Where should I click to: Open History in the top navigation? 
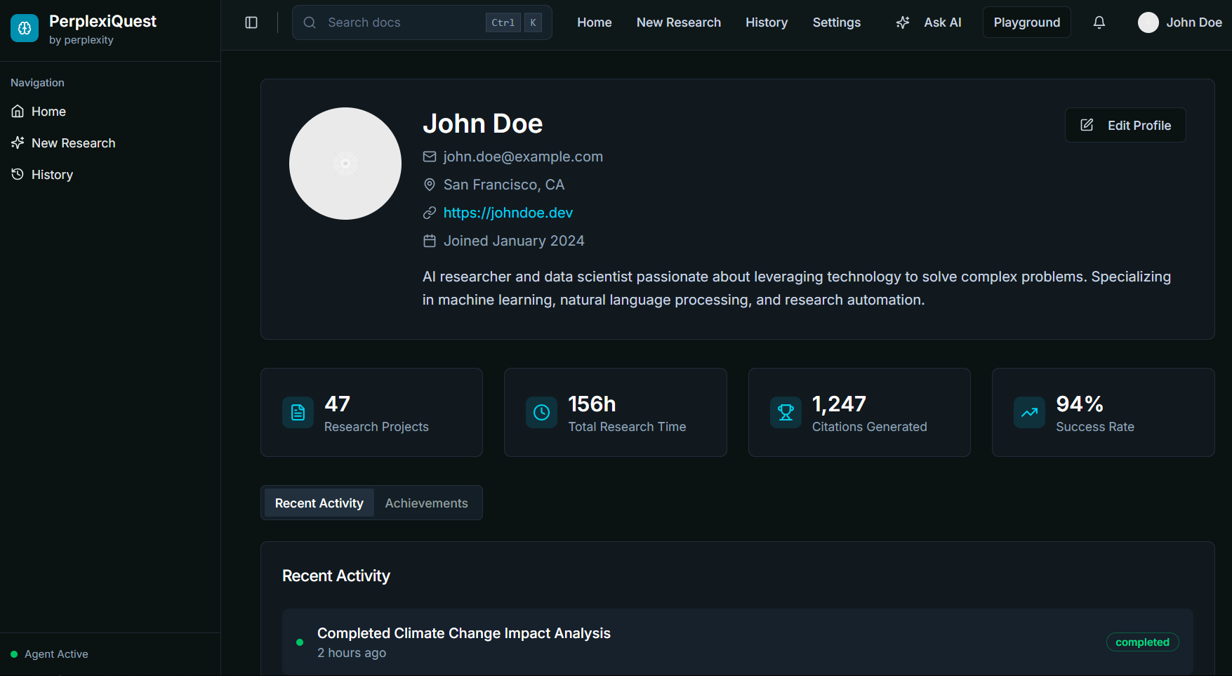(x=767, y=22)
